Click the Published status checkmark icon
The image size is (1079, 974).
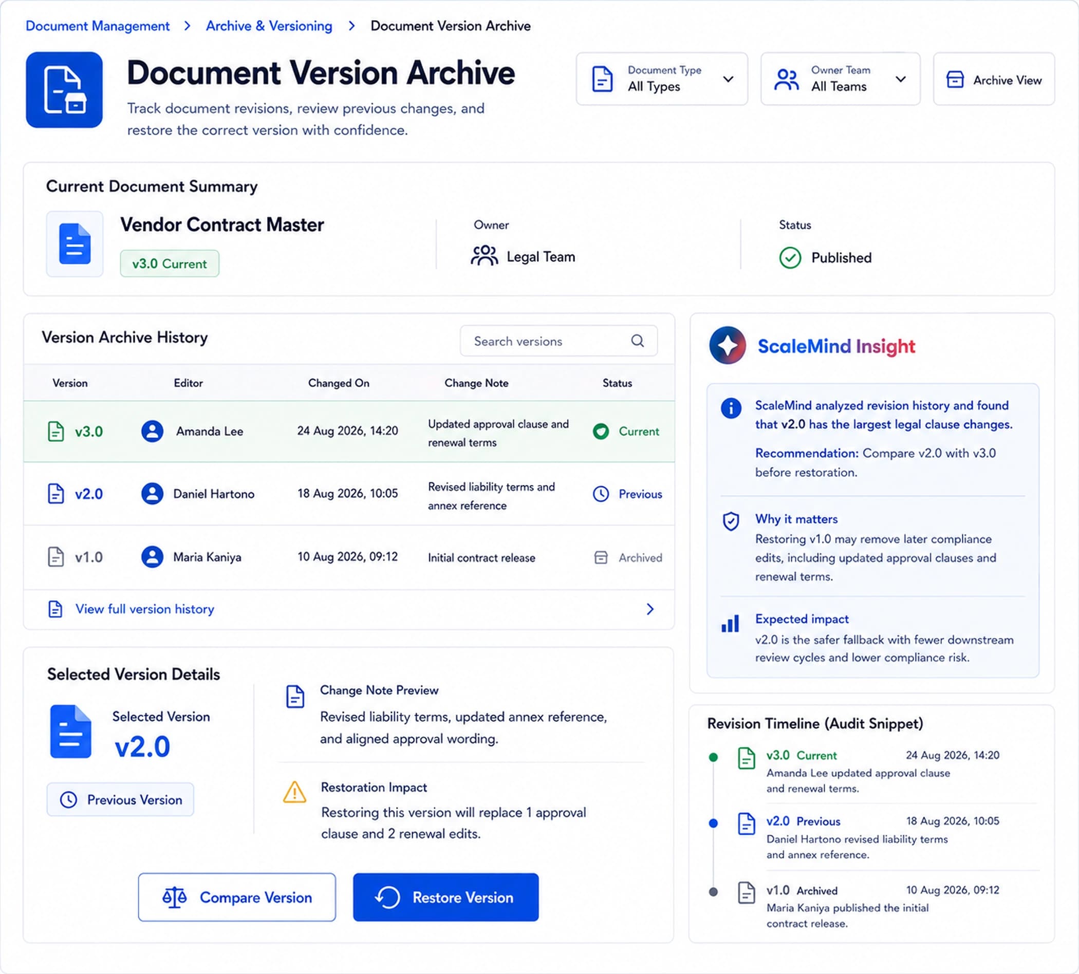pyautogui.click(x=790, y=258)
